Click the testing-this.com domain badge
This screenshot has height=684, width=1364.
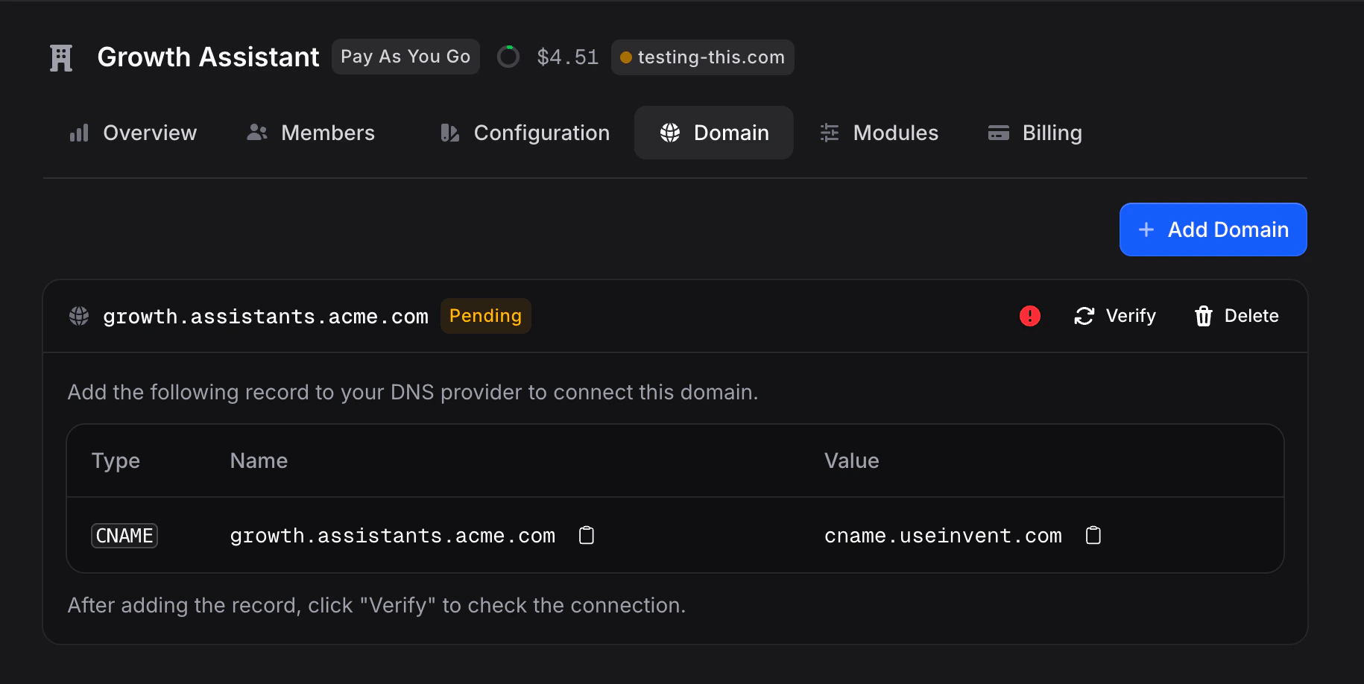pyautogui.click(x=702, y=57)
